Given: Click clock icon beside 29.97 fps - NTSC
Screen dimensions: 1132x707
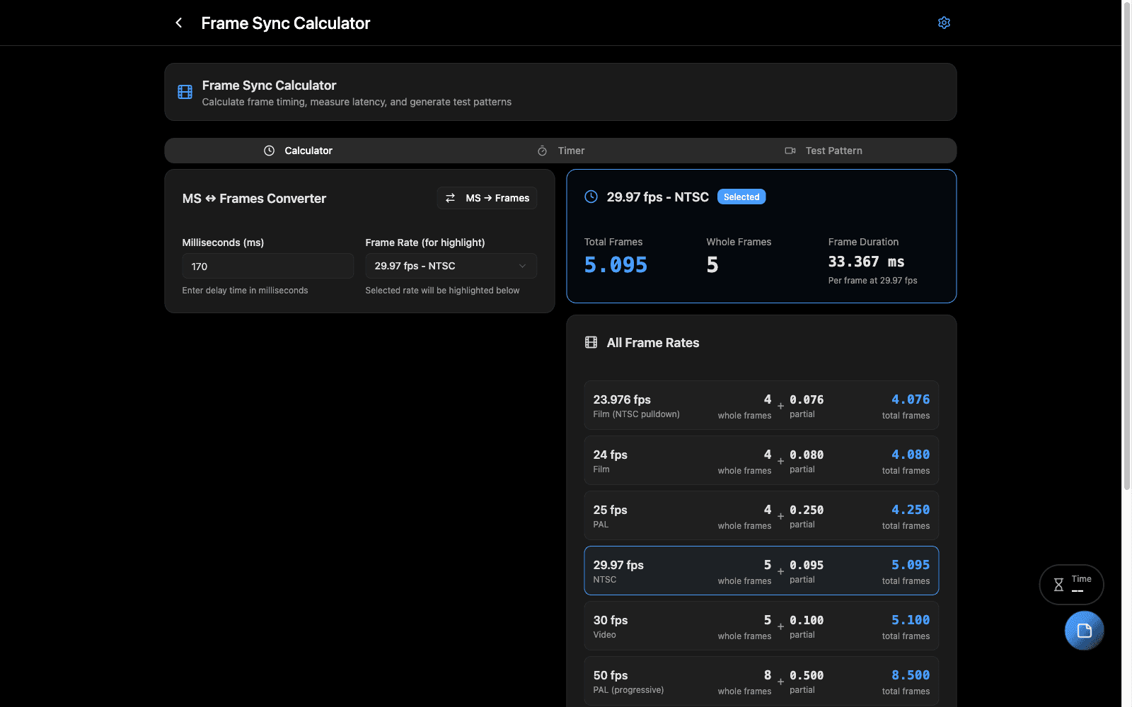Looking at the screenshot, I should point(591,197).
